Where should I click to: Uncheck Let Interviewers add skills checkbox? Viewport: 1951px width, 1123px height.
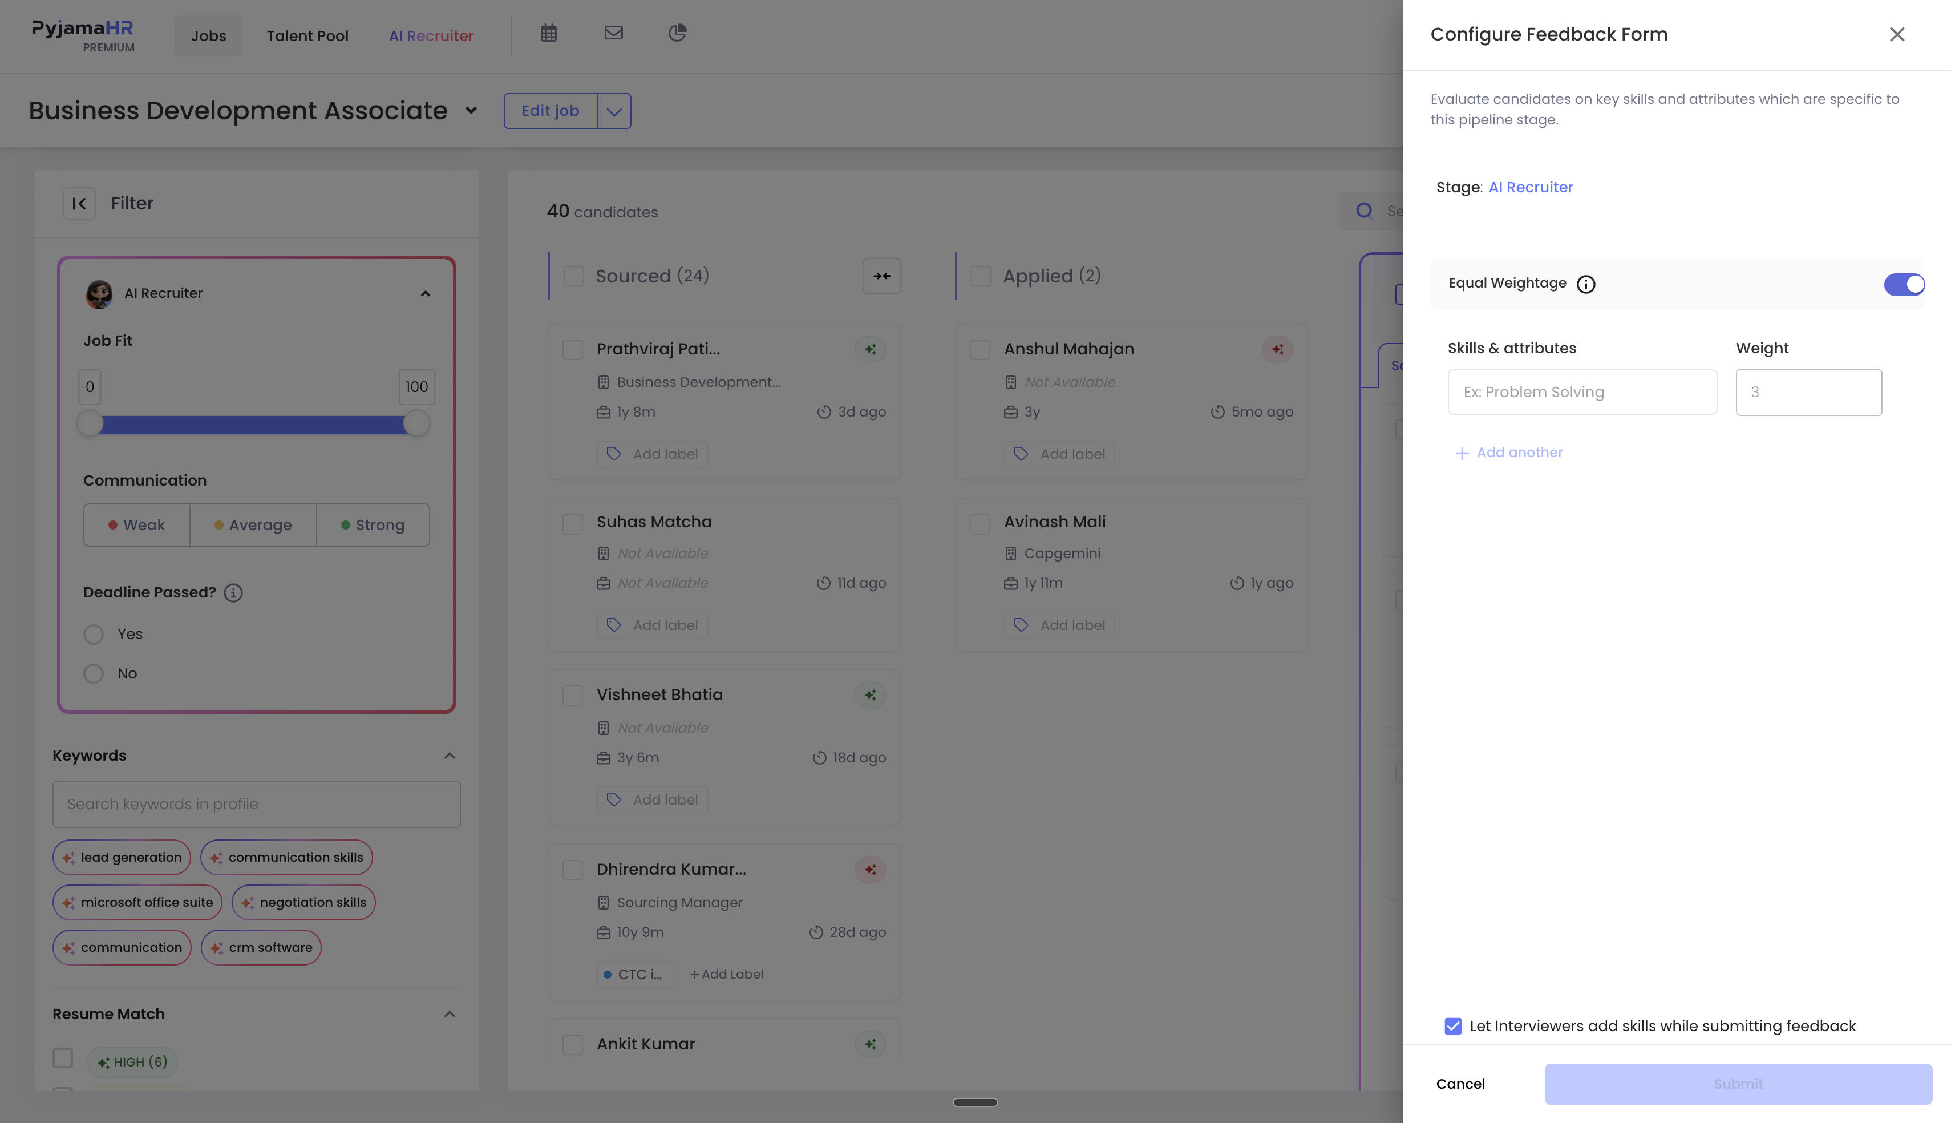click(x=1452, y=1026)
